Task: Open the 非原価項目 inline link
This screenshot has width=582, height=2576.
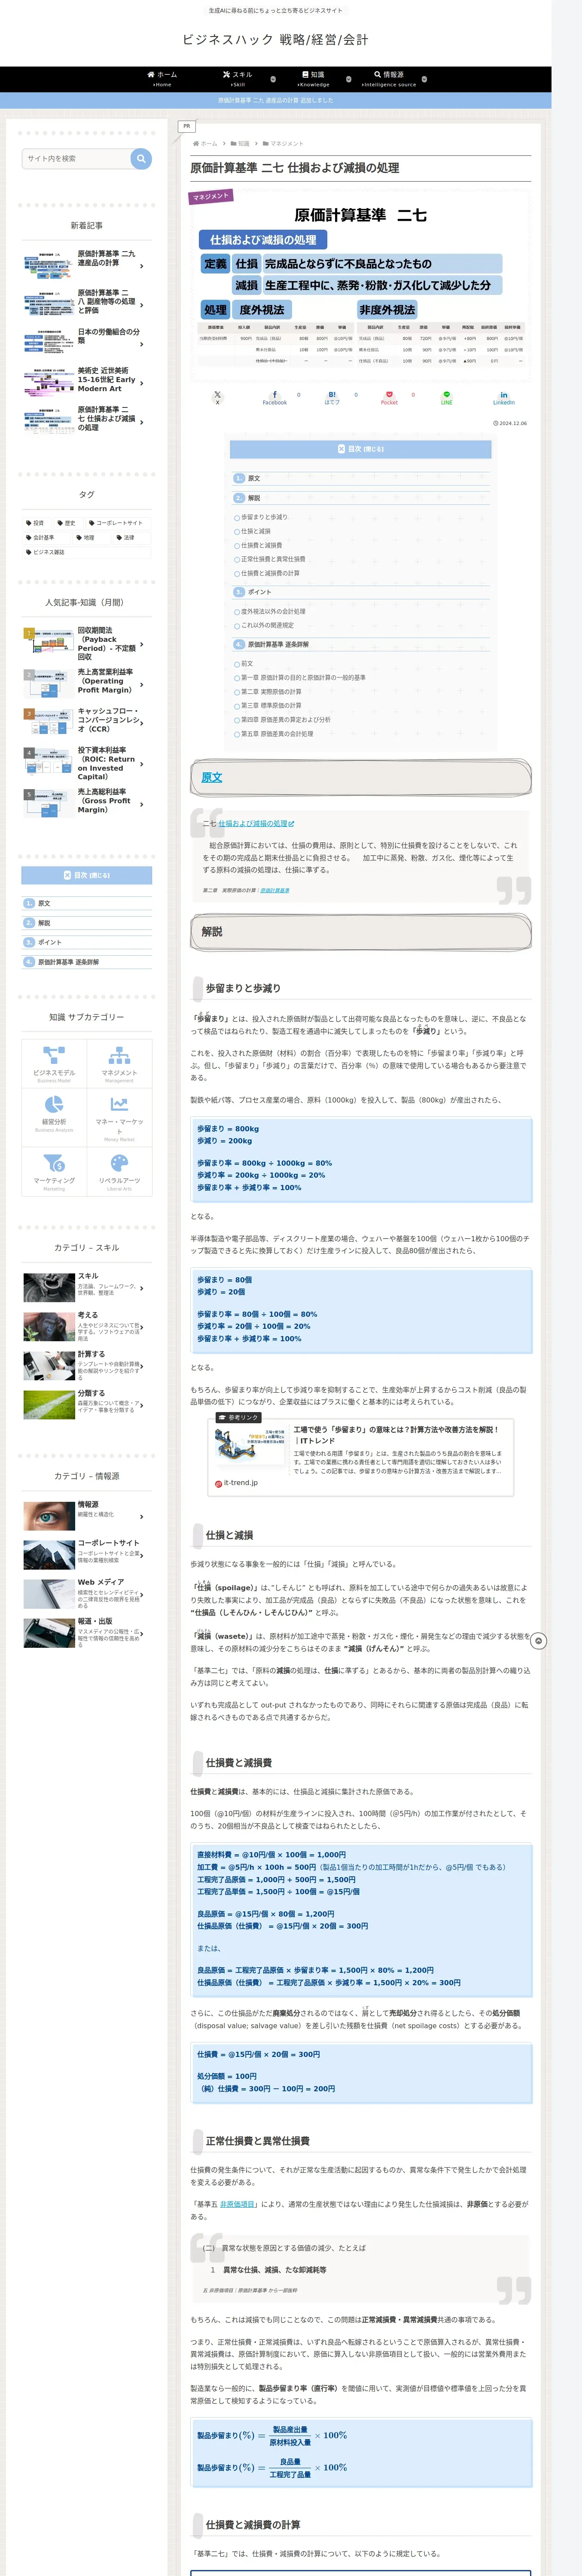Action: point(237,2204)
